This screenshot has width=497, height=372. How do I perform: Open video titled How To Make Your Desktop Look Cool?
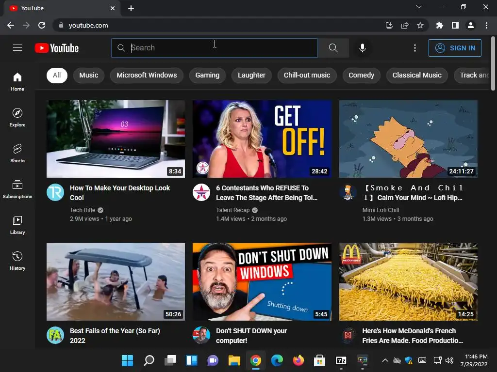120,193
